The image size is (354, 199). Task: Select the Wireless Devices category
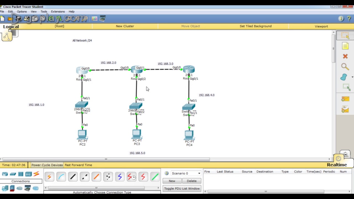[28, 174]
